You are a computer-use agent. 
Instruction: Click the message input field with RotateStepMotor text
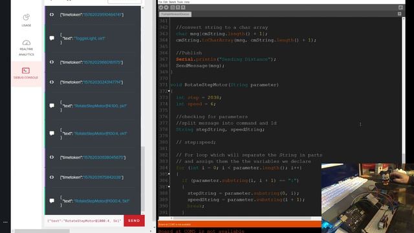click(x=84, y=221)
